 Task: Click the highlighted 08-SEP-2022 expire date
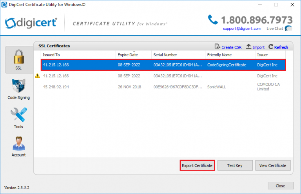pyautogui.click(x=129, y=65)
